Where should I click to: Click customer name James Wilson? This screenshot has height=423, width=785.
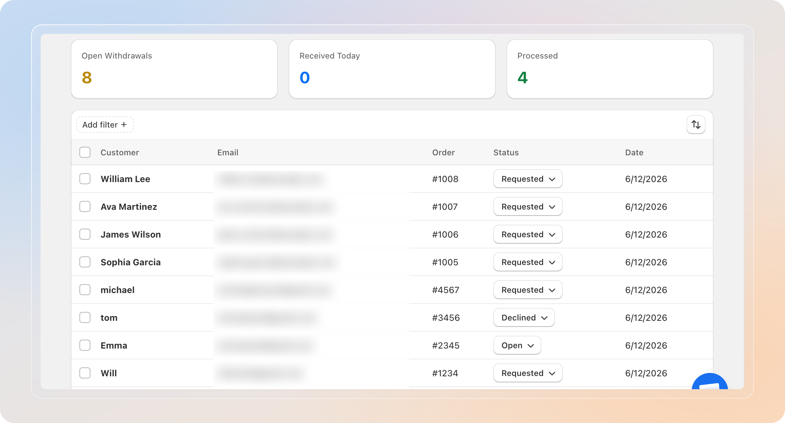pyautogui.click(x=131, y=235)
